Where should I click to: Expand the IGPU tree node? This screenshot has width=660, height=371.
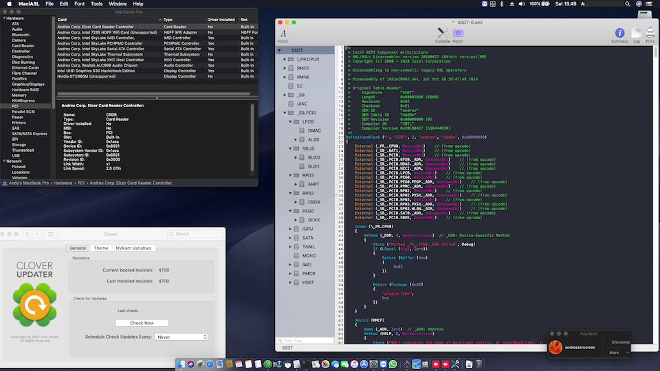coord(291,228)
